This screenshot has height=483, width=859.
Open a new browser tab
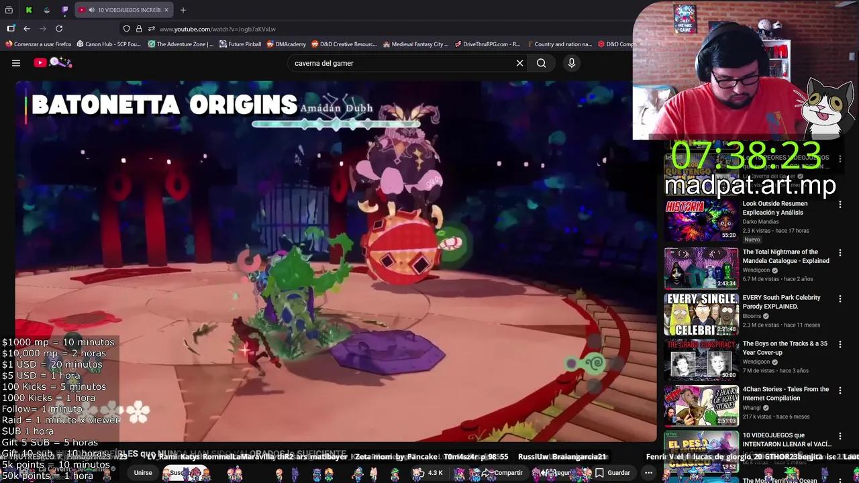[183, 10]
